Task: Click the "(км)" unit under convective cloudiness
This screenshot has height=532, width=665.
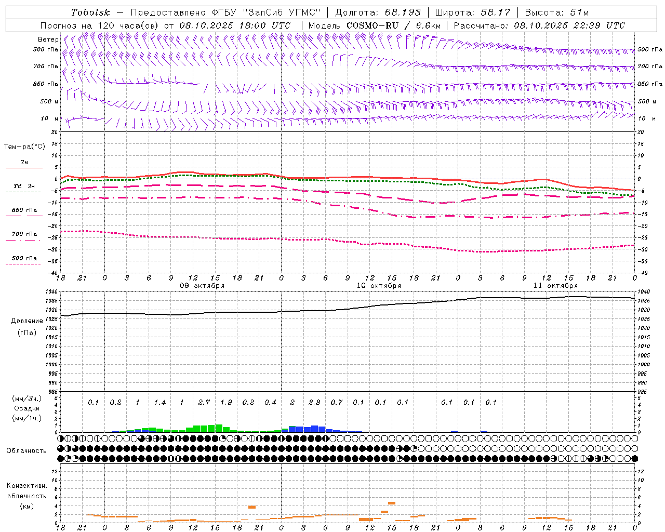Action: pos(26,506)
